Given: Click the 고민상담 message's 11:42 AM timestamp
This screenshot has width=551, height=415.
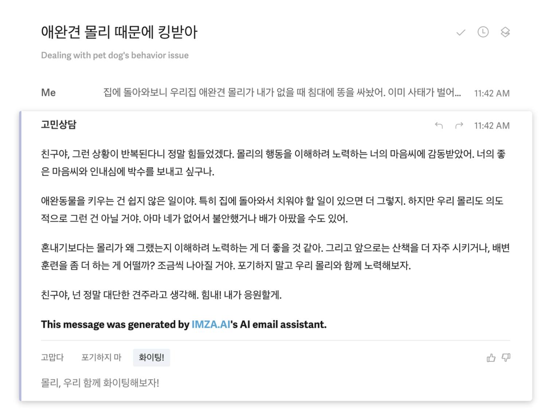Looking at the screenshot, I should pyautogui.click(x=492, y=126).
